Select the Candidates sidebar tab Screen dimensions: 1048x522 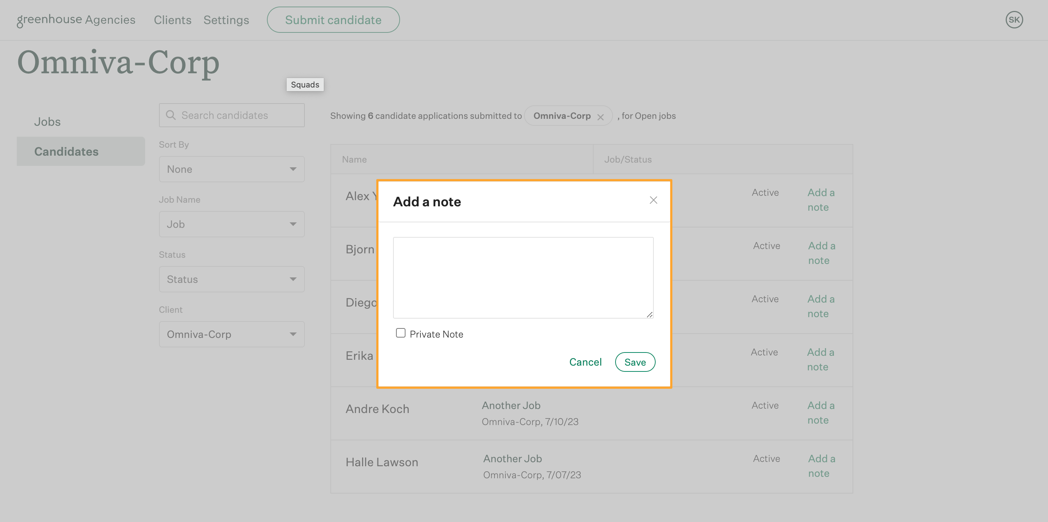(81, 151)
